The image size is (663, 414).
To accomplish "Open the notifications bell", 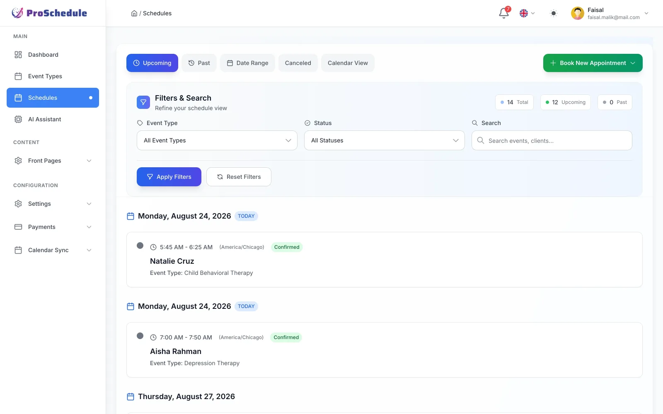I will click(504, 13).
